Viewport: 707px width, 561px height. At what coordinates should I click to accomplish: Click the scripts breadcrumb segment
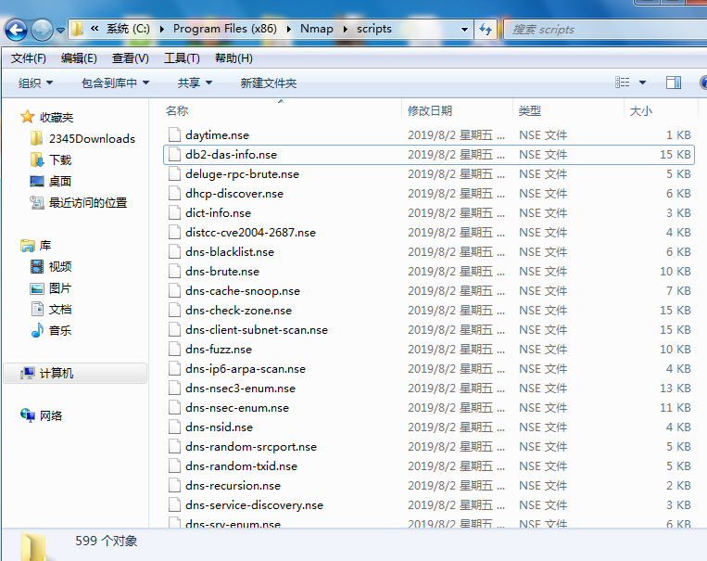374,29
